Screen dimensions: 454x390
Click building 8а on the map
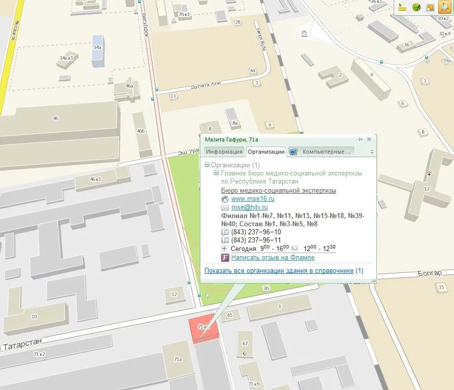tap(233, 119)
